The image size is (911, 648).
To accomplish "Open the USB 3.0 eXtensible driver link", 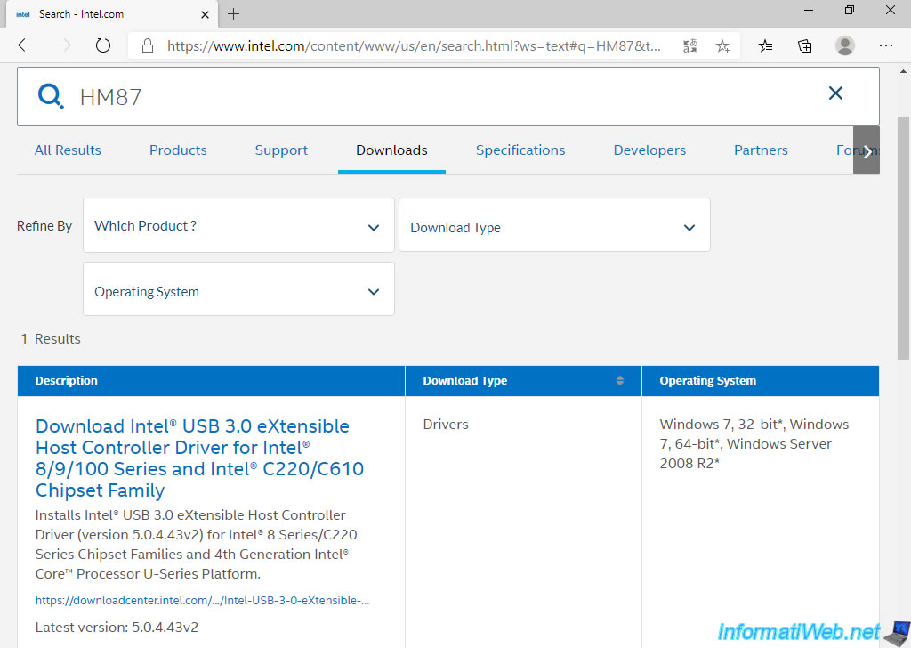I will (199, 458).
